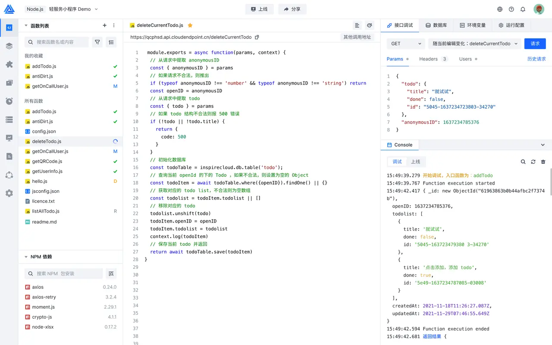Open the help question mark icon
Screen dimensions: 552x345
(x=511, y=9)
